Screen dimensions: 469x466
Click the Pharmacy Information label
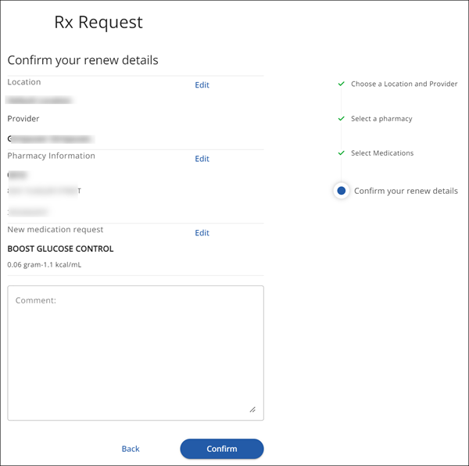[51, 156]
